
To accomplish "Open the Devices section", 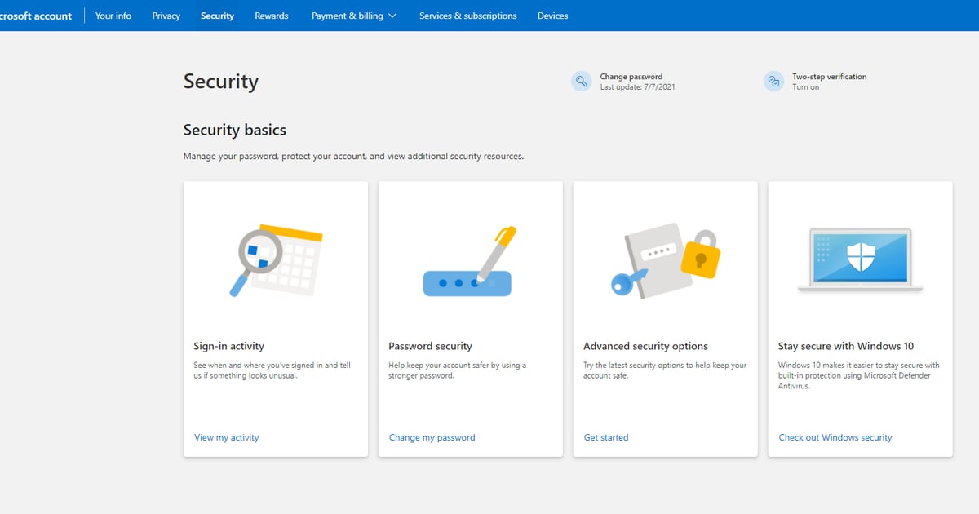I will point(552,16).
